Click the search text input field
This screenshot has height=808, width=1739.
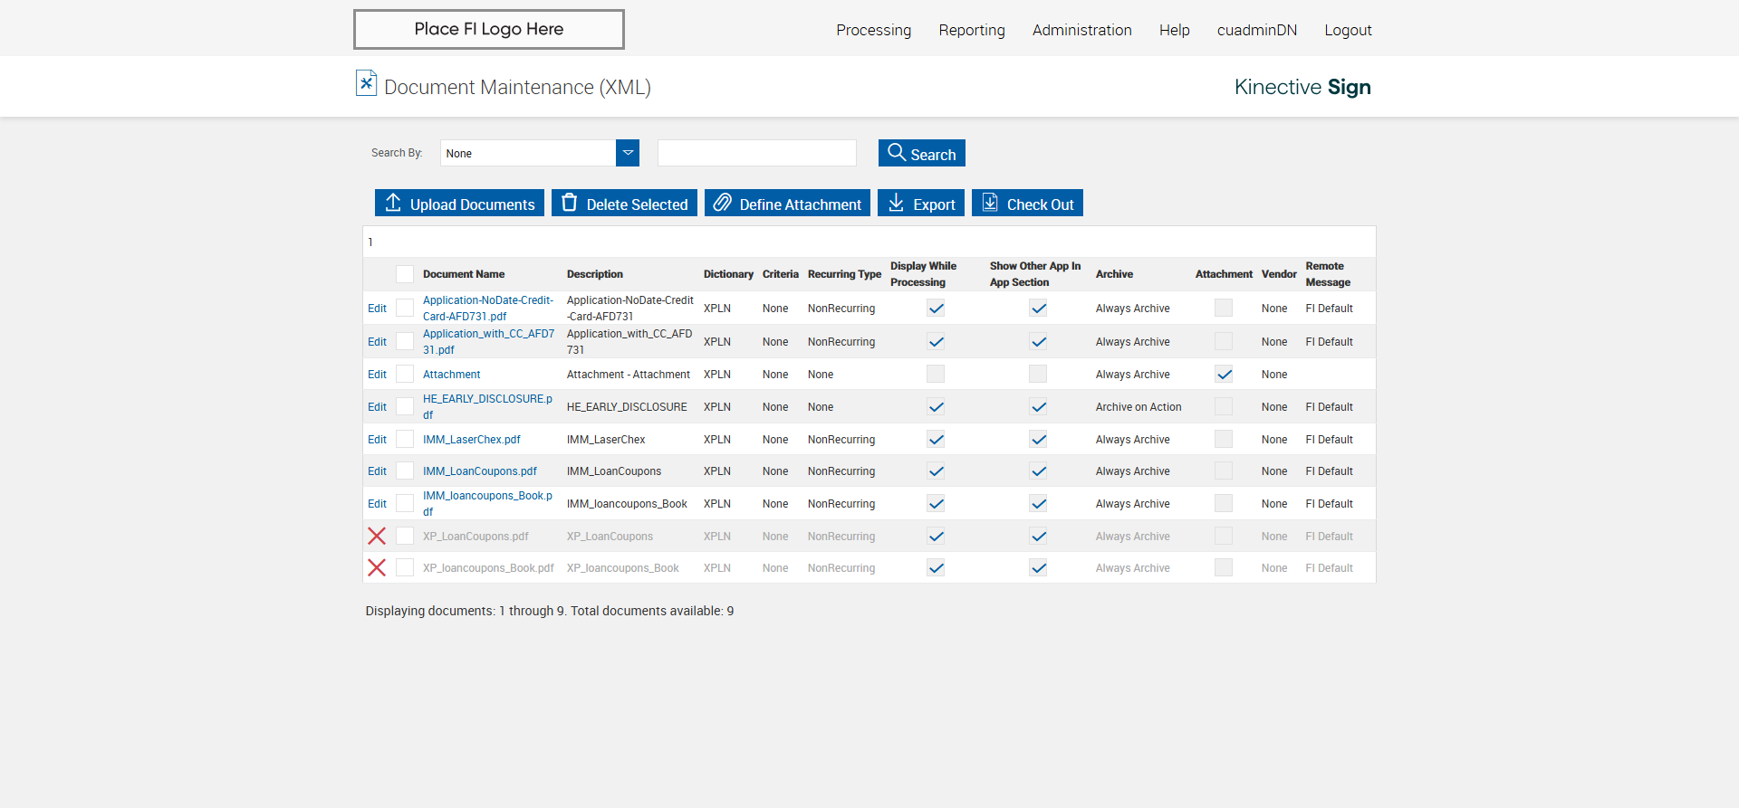coord(756,153)
